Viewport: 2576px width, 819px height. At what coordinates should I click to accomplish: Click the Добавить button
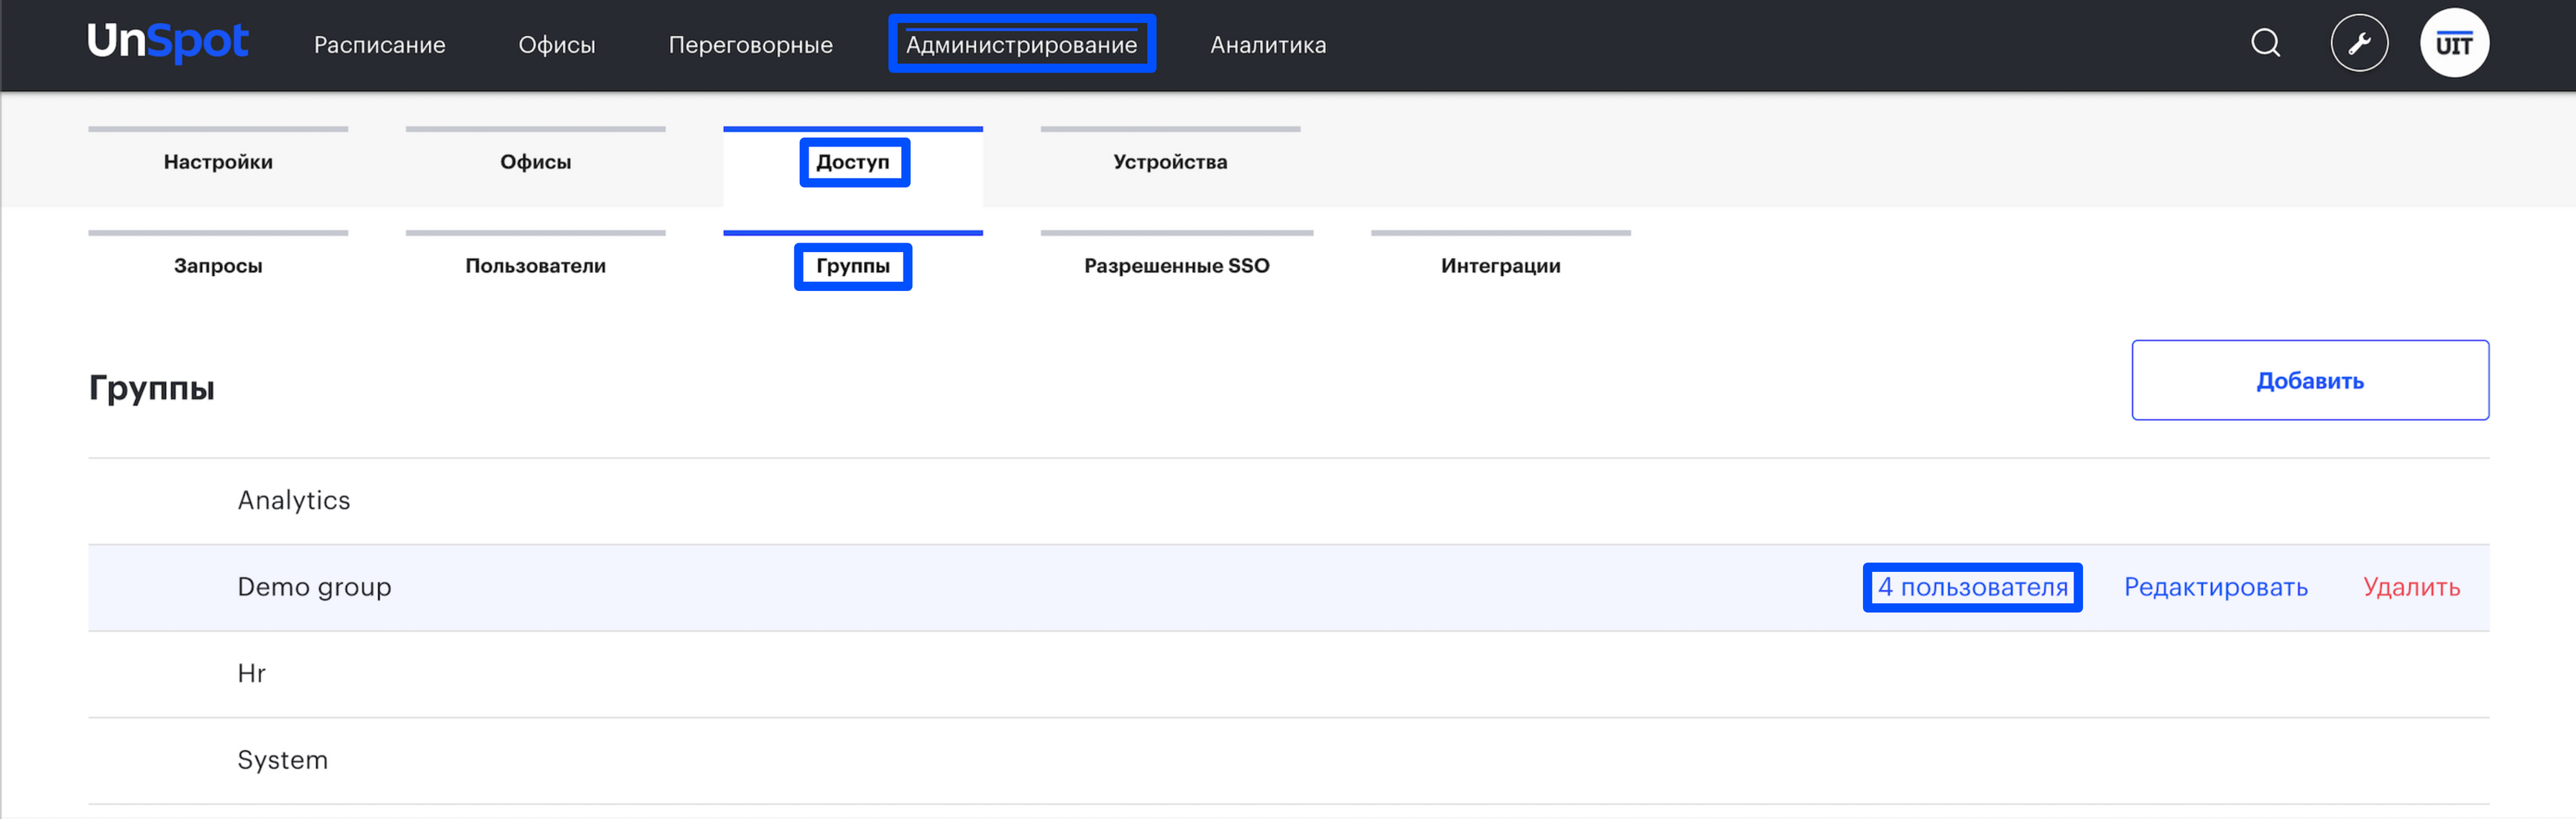pos(2310,380)
